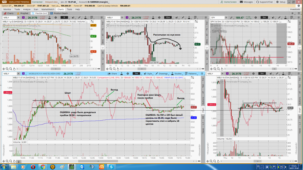Open the grid layout selector icon
Image resolution: width=303 pixels, height=170 pixels.
pyautogui.click(x=292, y=13)
